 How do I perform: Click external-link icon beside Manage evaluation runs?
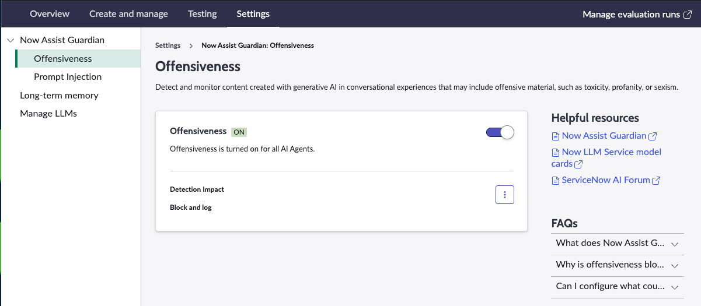coord(687,15)
